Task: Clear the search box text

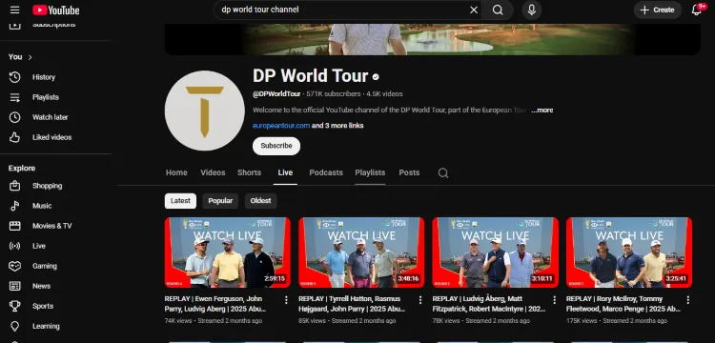Action: (x=474, y=10)
